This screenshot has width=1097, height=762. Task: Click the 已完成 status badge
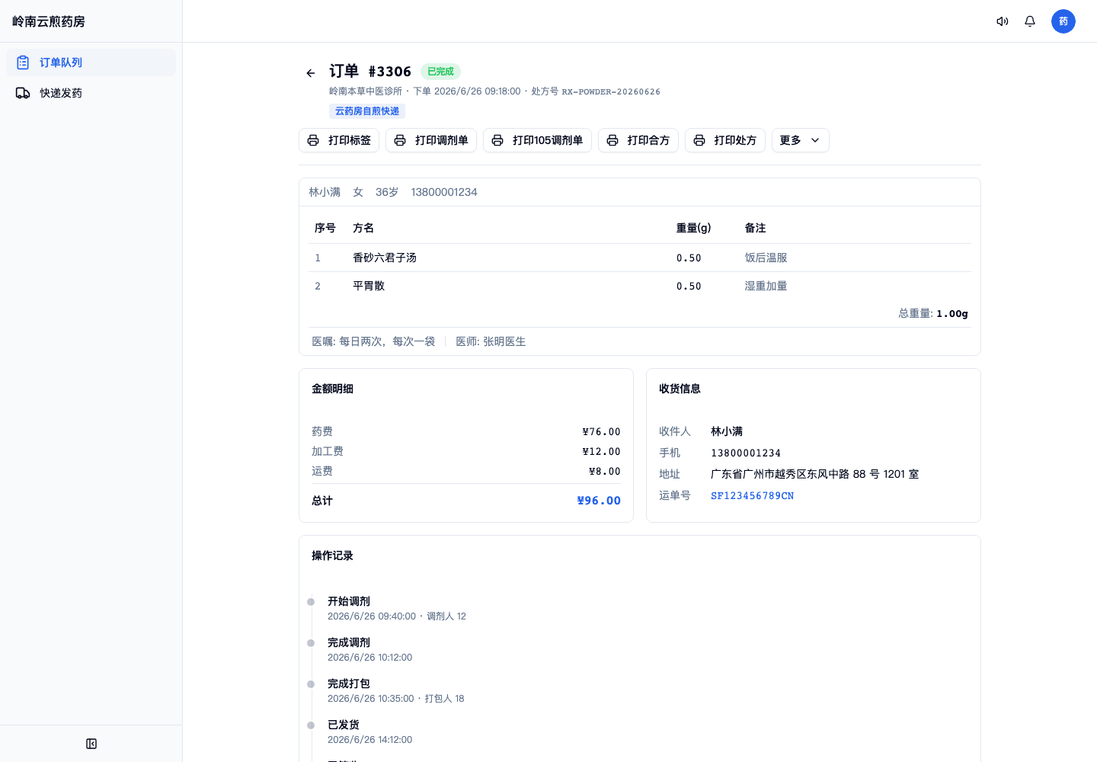440,72
